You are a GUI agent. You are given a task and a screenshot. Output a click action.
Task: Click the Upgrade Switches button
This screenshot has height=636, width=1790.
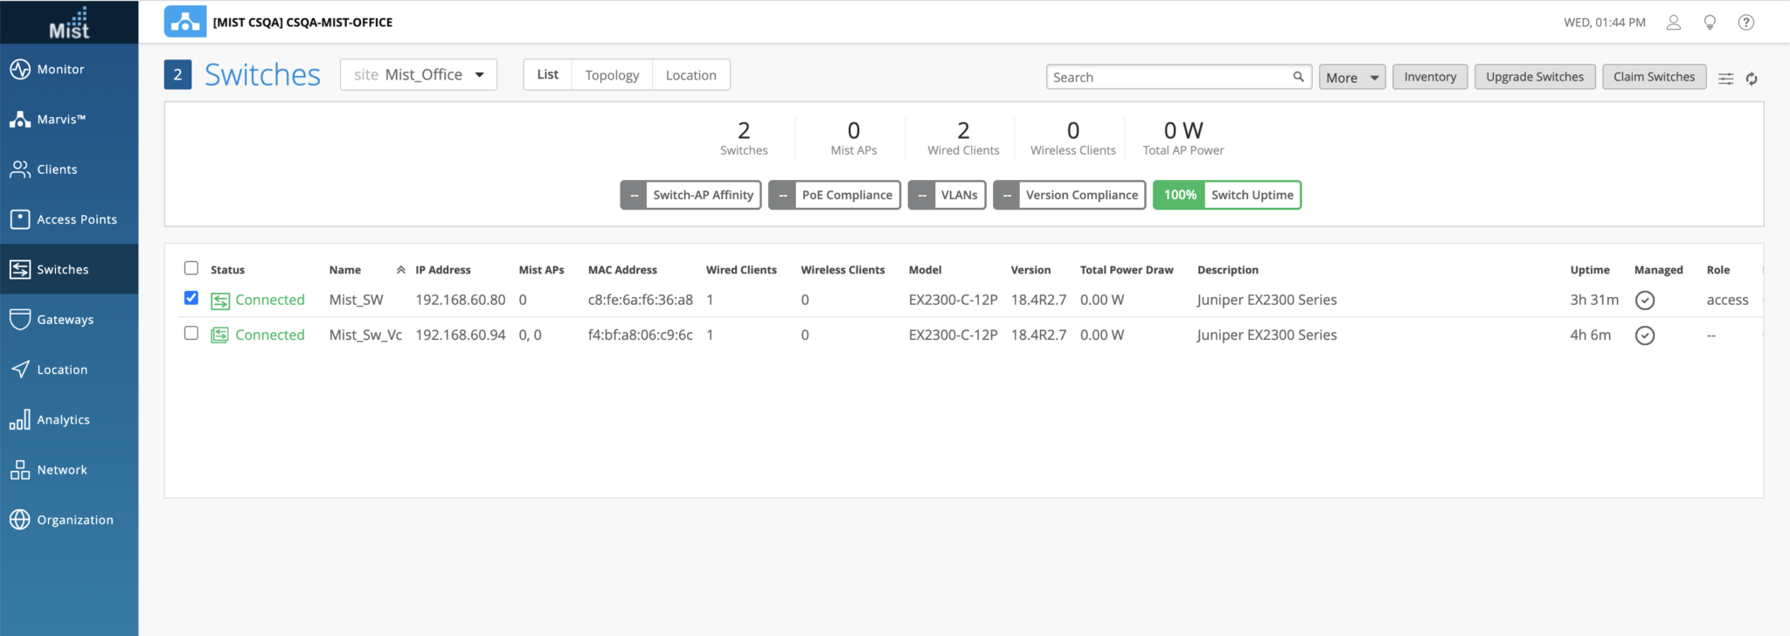(x=1534, y=77)
